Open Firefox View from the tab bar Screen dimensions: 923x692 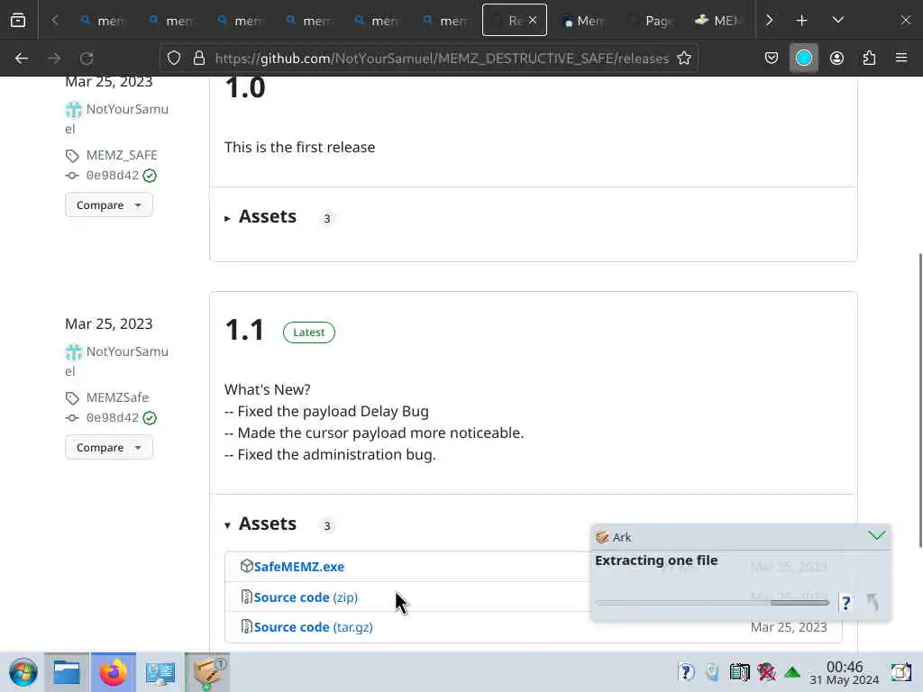coord(18,21)
